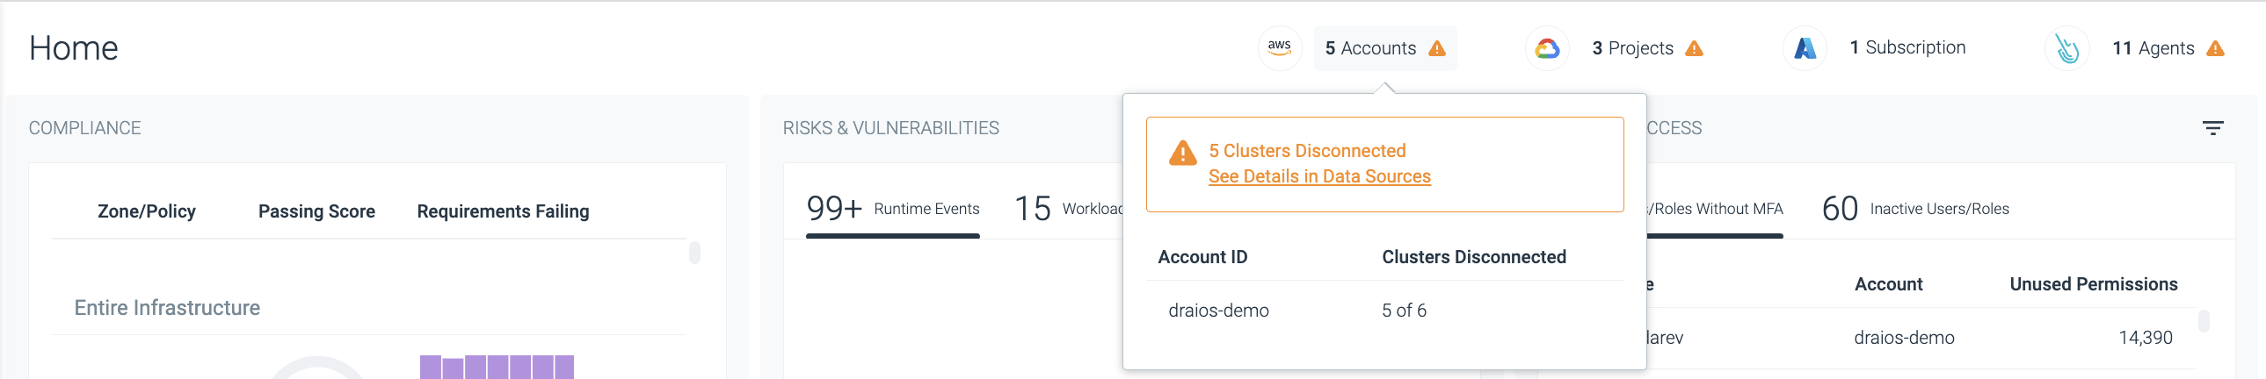Click warning icon beside 3 Projects
The width and height of the screenshot is (2266, 379).
[x=1694, y=48]
